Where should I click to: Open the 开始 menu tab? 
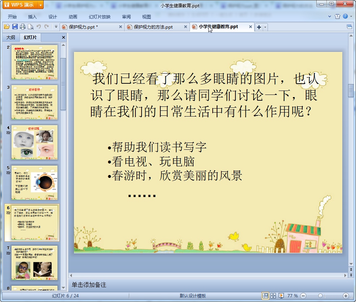pos(12,17)
